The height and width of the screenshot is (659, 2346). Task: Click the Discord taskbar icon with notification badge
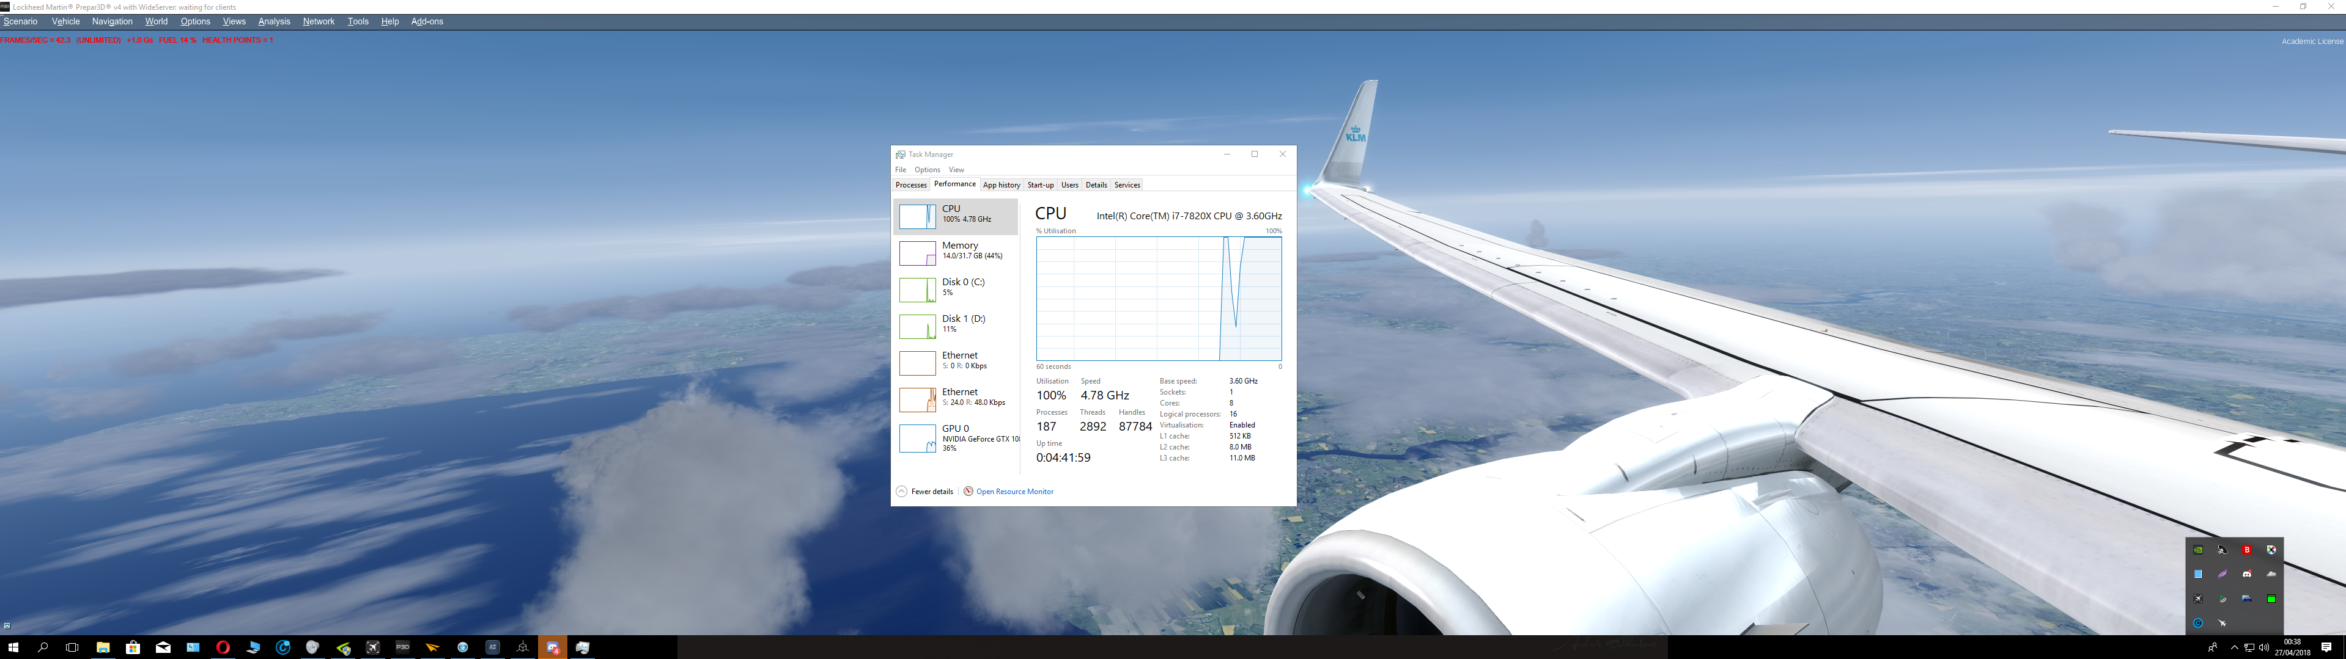(x=553, y=647)
